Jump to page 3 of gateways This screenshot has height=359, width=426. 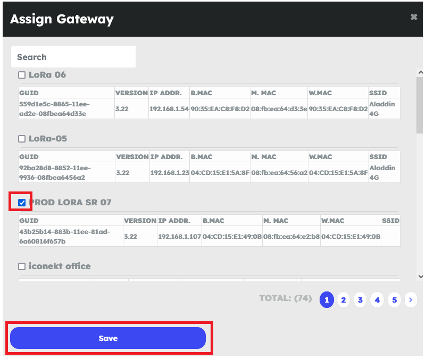coord(360,300)
